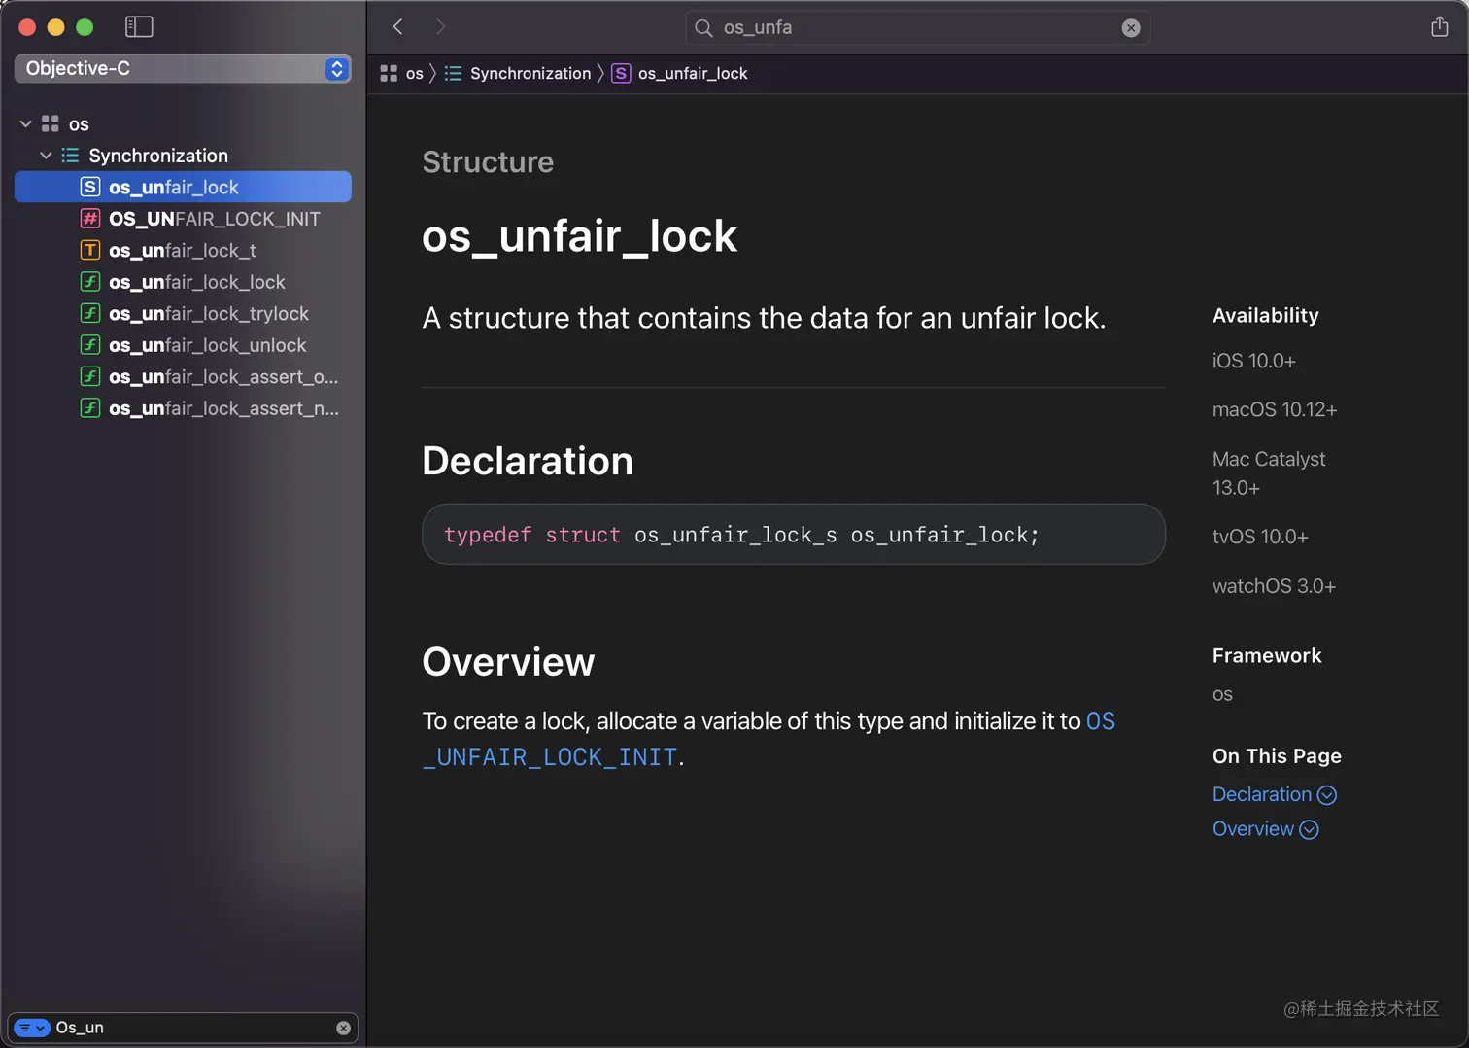Viewport: 1469px width, 1048px height.
Task: Click the breadcrumb os grid icon
Action: coord(389,73)
